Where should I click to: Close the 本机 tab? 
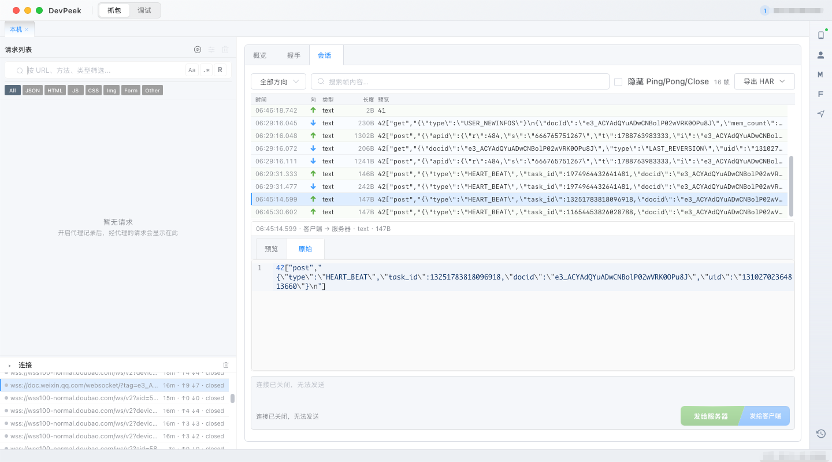click(x=27, y=29)
